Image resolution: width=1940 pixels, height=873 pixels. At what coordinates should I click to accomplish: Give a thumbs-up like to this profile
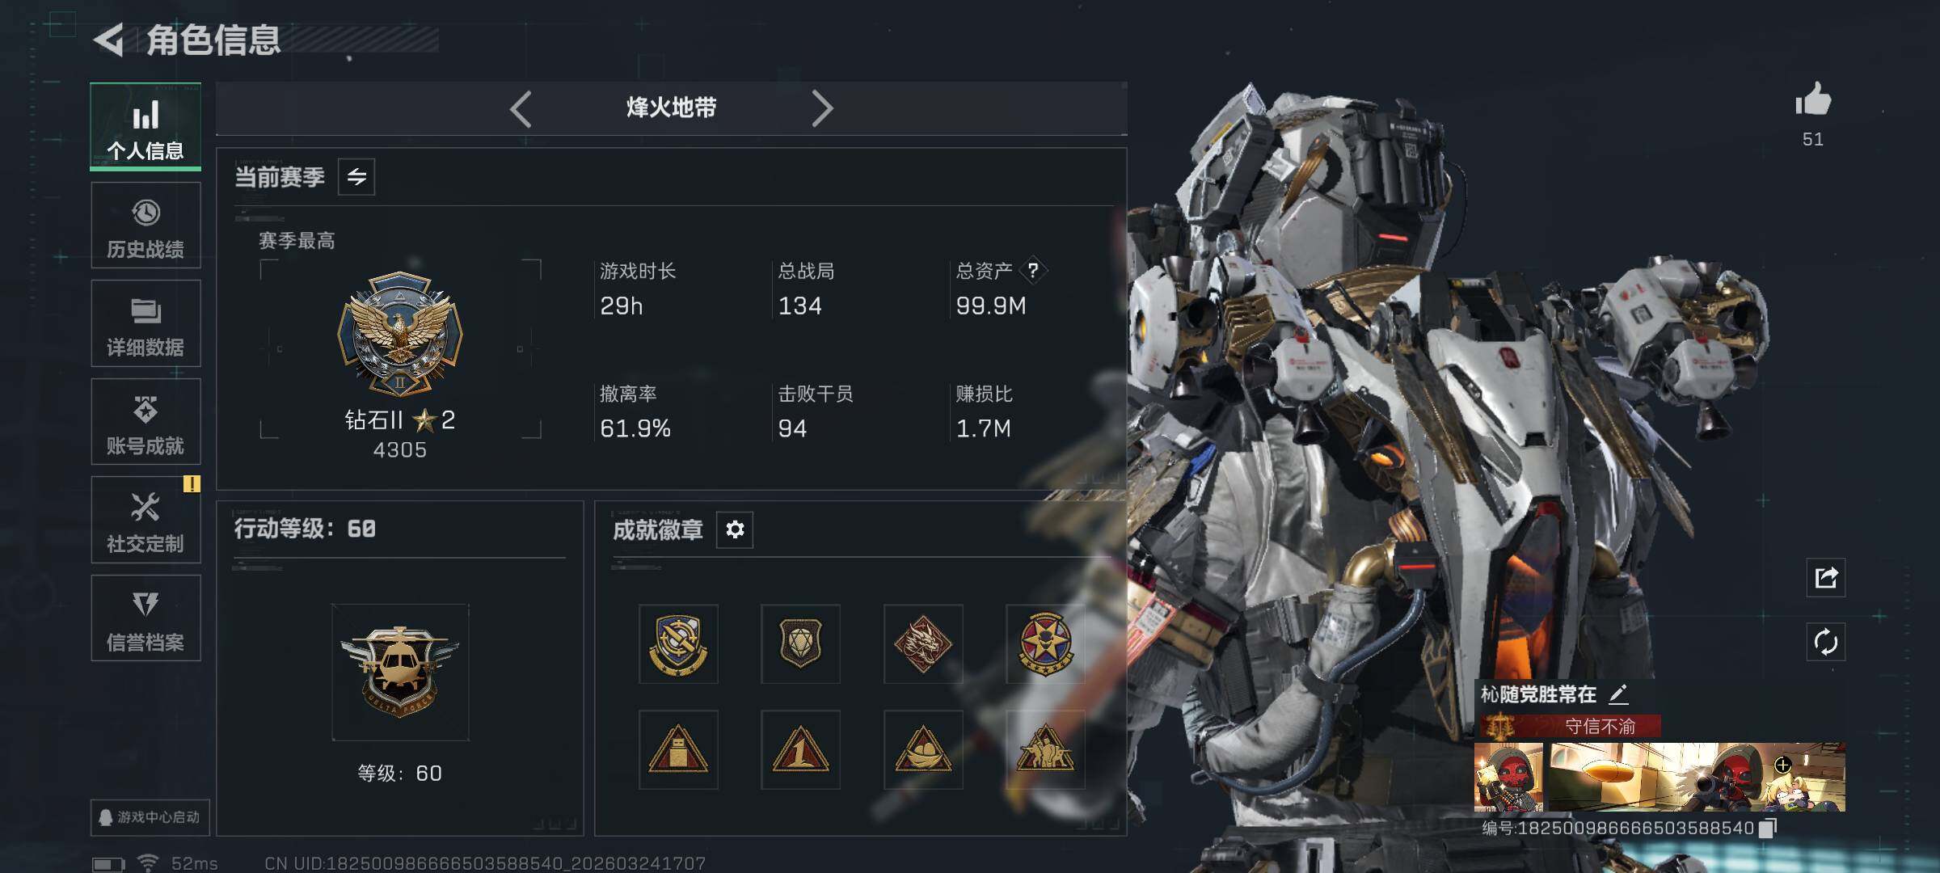1813,101
